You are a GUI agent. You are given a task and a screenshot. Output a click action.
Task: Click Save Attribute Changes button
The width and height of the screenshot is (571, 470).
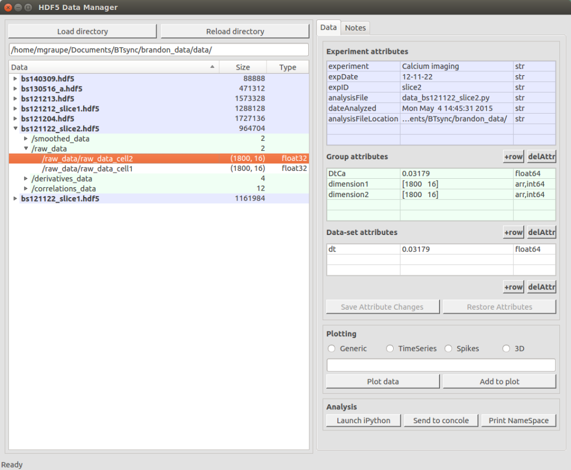click(x=383, y=307)
